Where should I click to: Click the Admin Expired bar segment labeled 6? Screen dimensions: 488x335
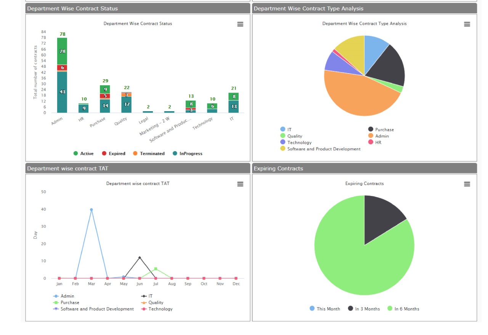click(62, 68)
